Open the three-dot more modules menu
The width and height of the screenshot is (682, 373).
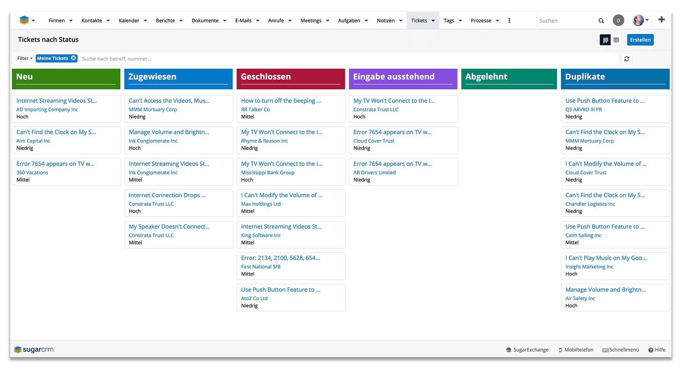pos(509,20)
